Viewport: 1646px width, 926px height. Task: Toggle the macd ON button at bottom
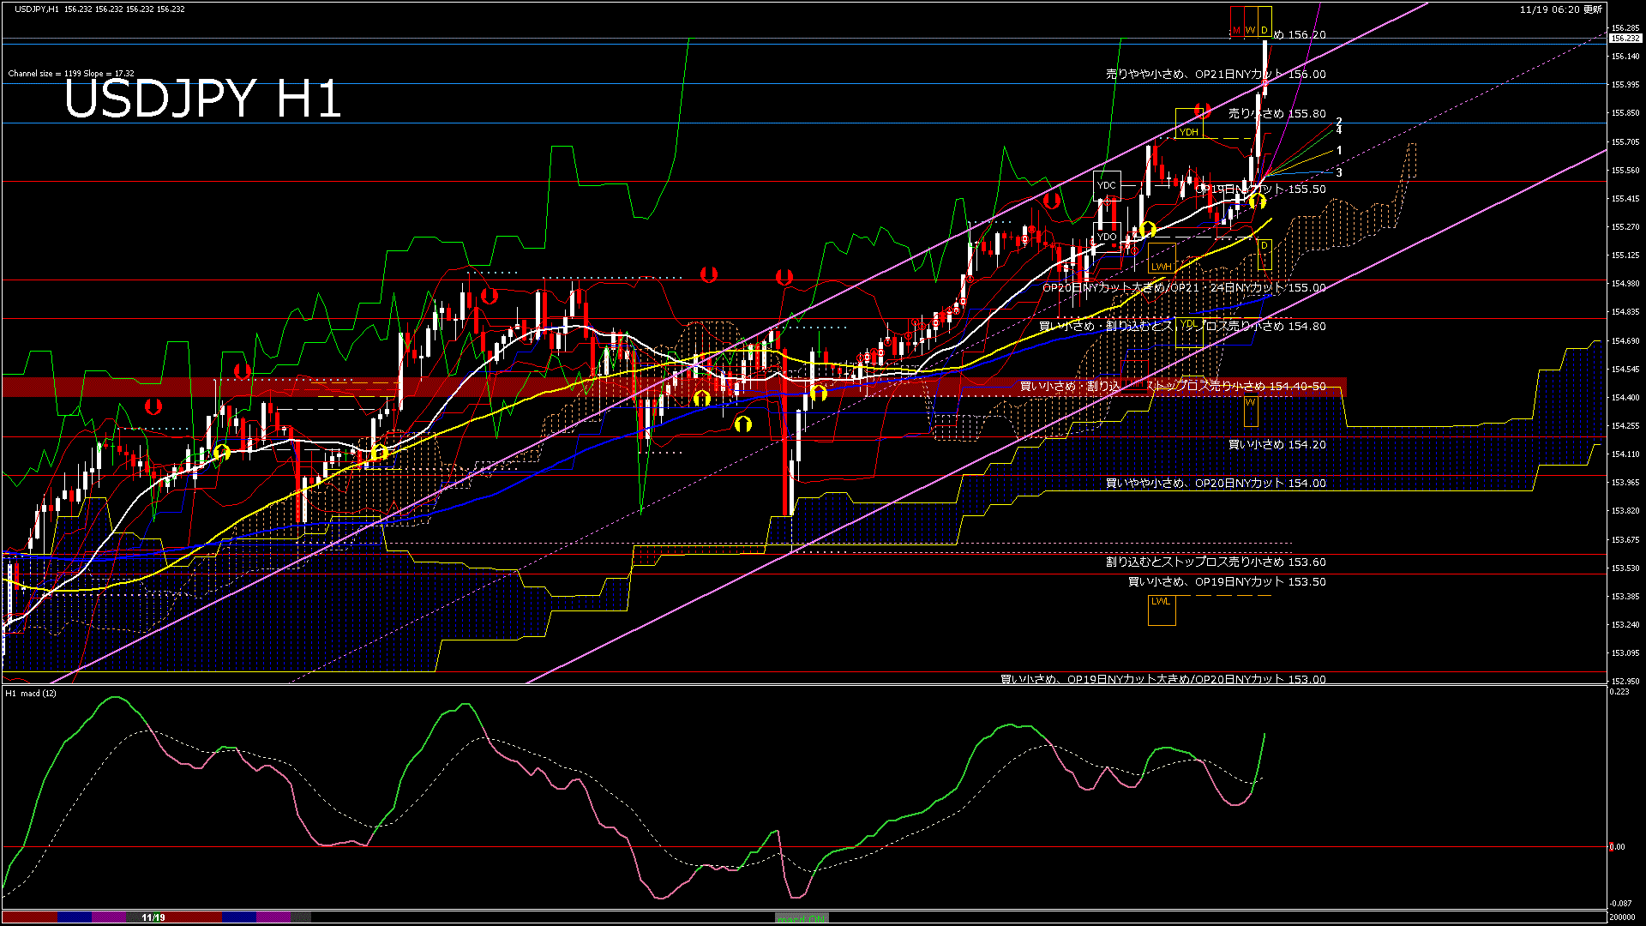click(x=802, y=918)
